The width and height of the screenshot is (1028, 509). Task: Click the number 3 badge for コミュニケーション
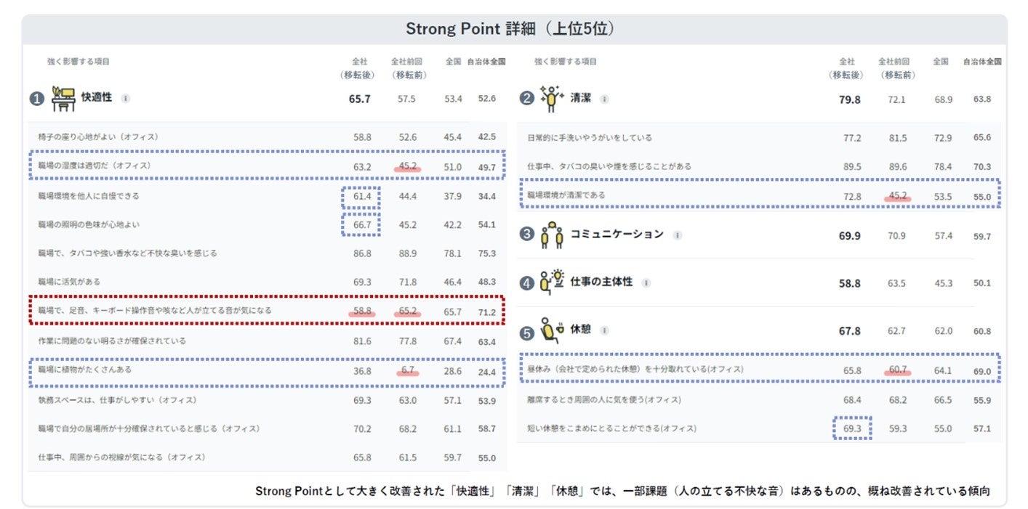[527, 235]
